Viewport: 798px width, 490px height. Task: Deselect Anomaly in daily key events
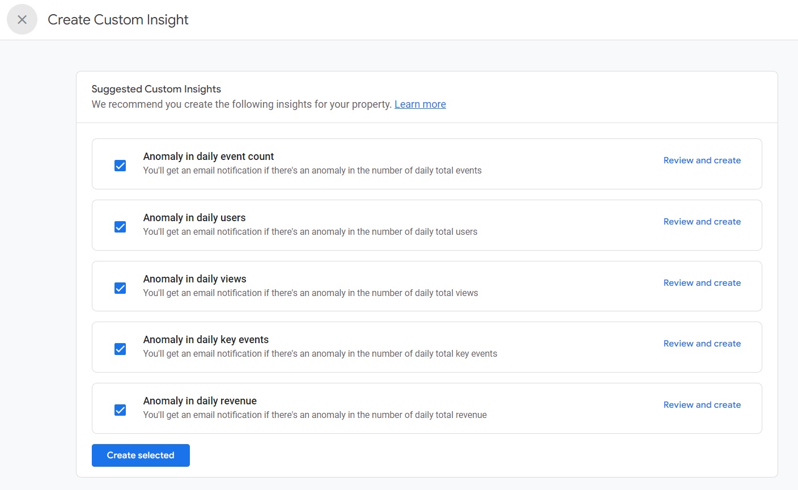tap(120, 349)
